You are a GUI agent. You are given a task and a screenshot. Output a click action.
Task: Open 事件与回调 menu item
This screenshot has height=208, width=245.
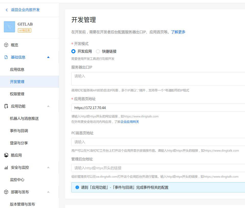coord(19,131)
